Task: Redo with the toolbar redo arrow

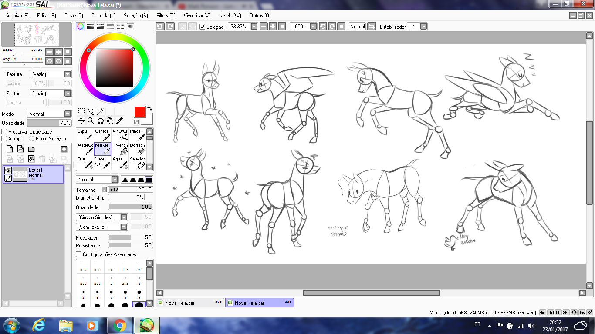Action: [170, 27]
